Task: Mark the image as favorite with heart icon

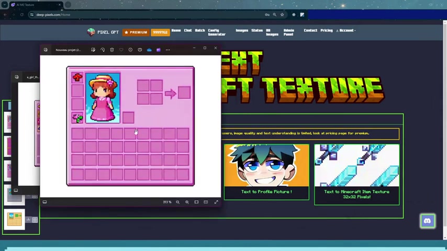Action: pos(121,50)
